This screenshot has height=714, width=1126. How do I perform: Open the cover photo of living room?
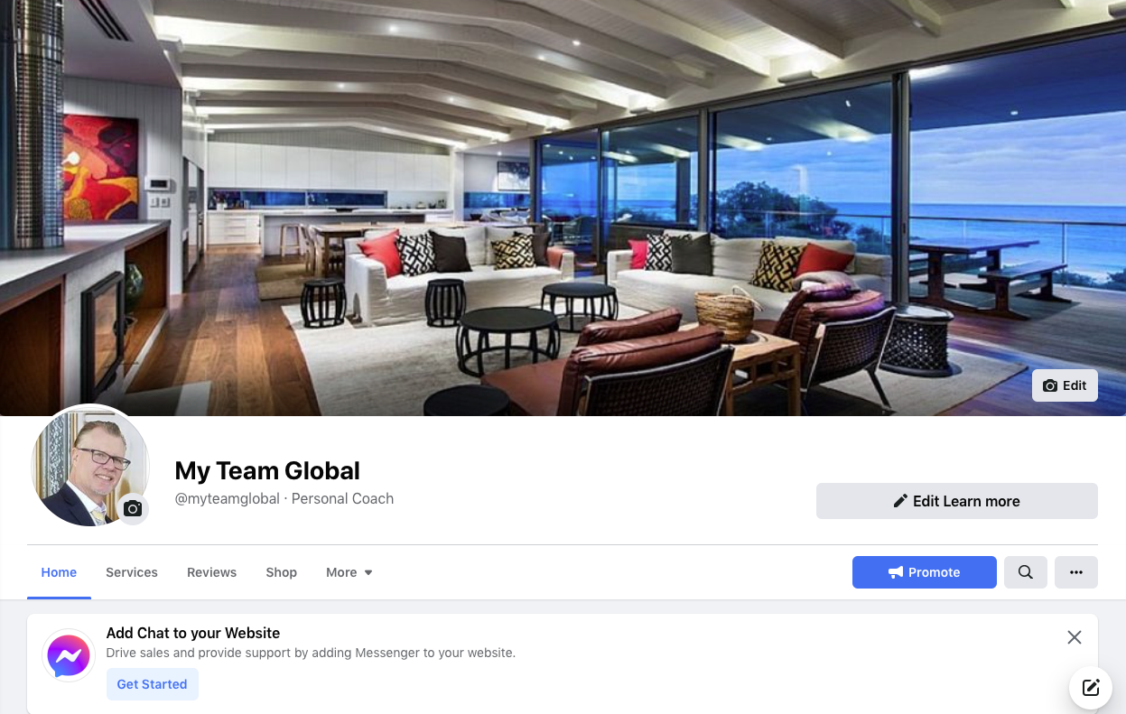click(x=563, y=208)
